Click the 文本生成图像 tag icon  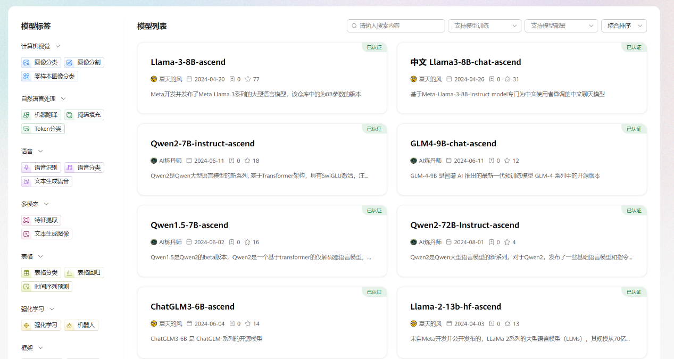click(x=27, y=234)
